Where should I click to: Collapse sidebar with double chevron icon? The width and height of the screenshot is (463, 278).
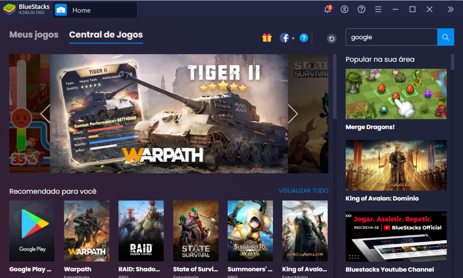451,10
